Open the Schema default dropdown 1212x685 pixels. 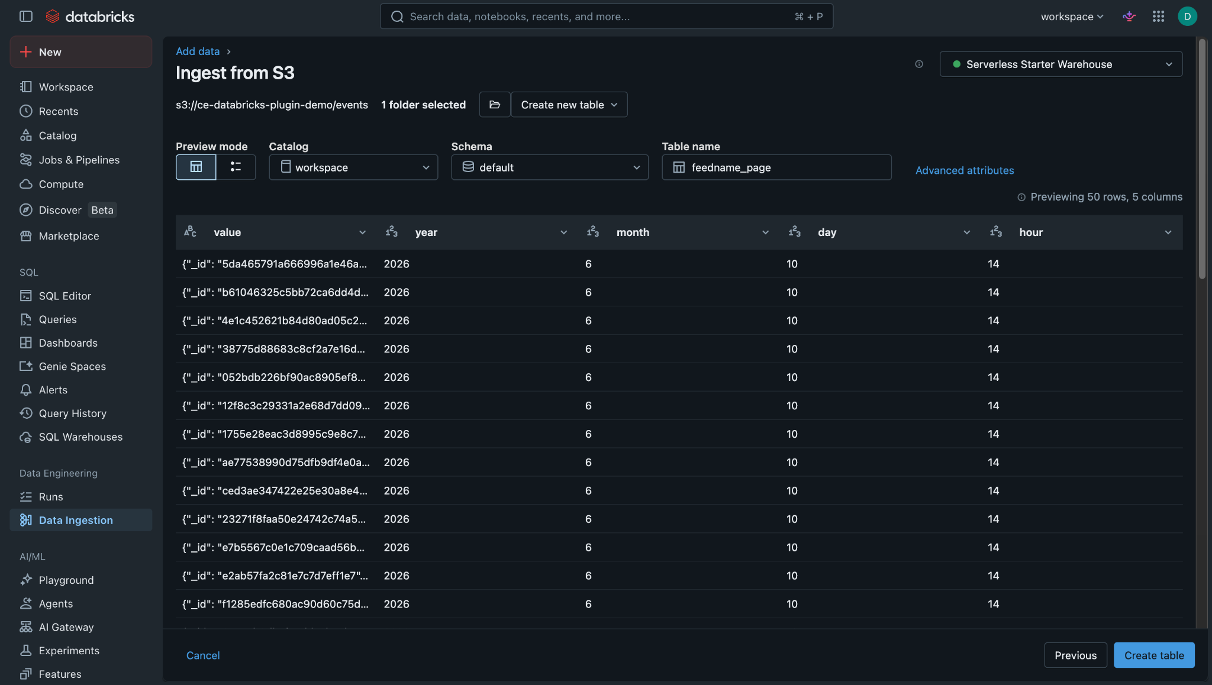point(550,167)
